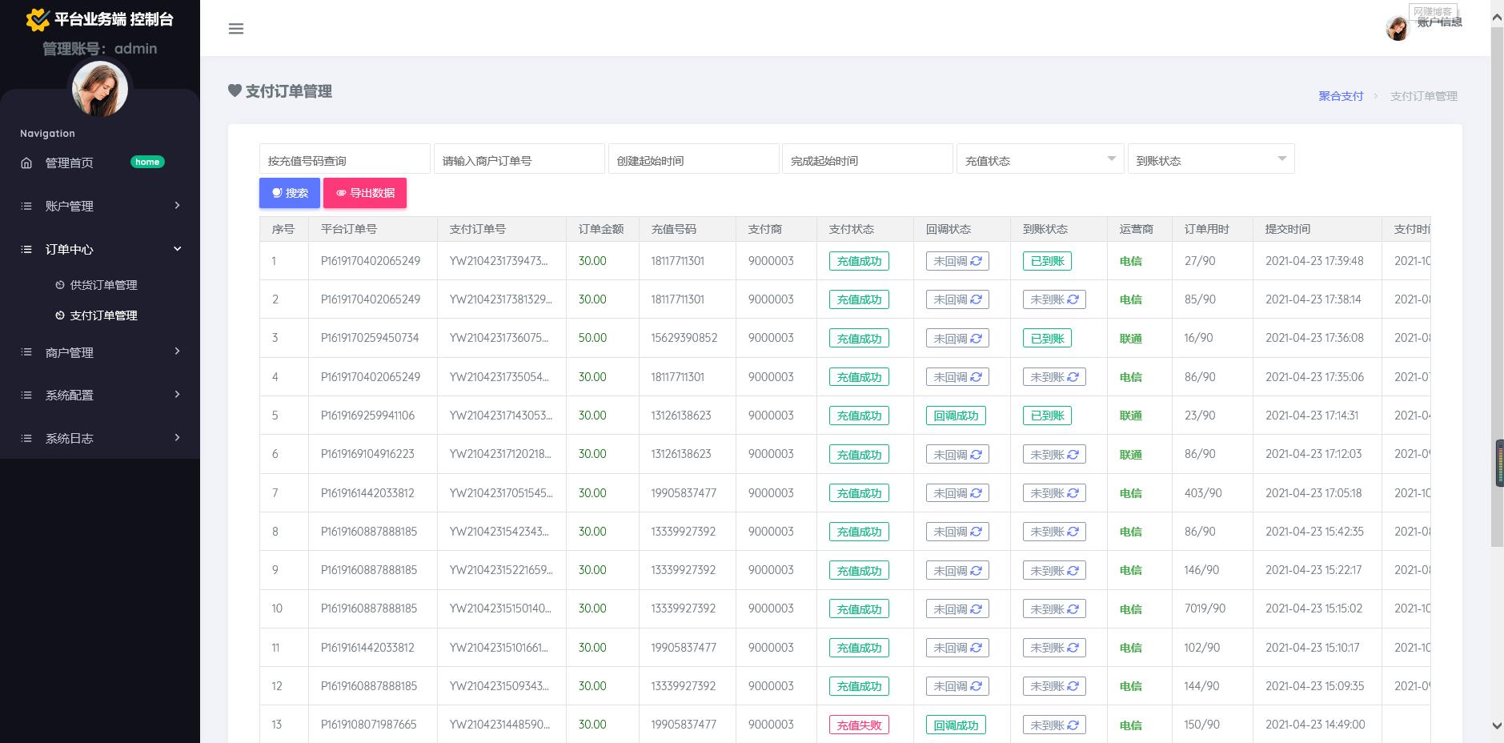Image resolution: width=1504 pixels, height=743 pixels.
Task: Click phone number 15629390852
Action: pos(684,338)
